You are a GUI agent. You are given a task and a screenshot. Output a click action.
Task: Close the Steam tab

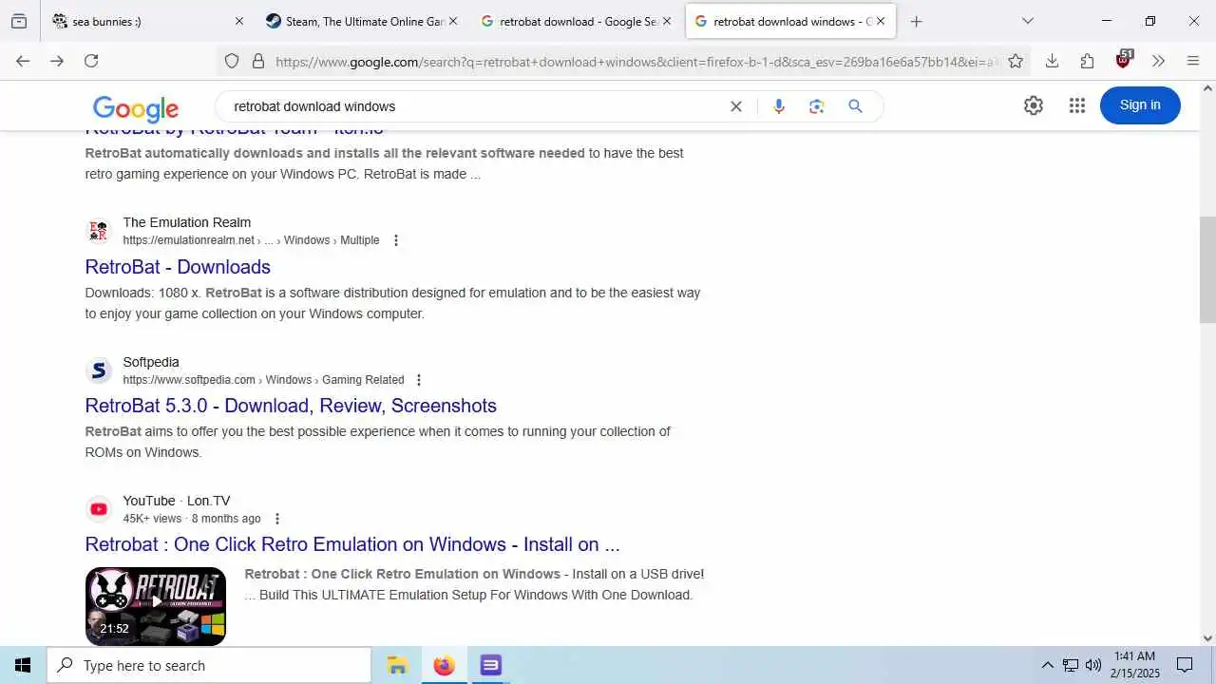click(453, 21)
